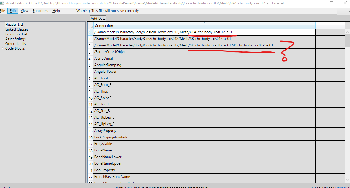Click the Add Data button
This screenshot has height=188, width=350.
(x=98, y=19)
